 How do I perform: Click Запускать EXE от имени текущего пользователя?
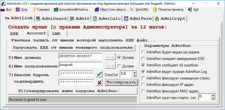point(73,48)
